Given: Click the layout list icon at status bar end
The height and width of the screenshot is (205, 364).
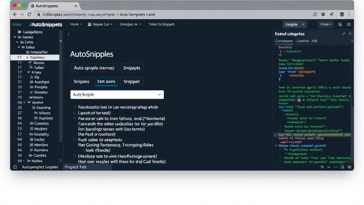Looking at the screenshot, I should 349,167.
